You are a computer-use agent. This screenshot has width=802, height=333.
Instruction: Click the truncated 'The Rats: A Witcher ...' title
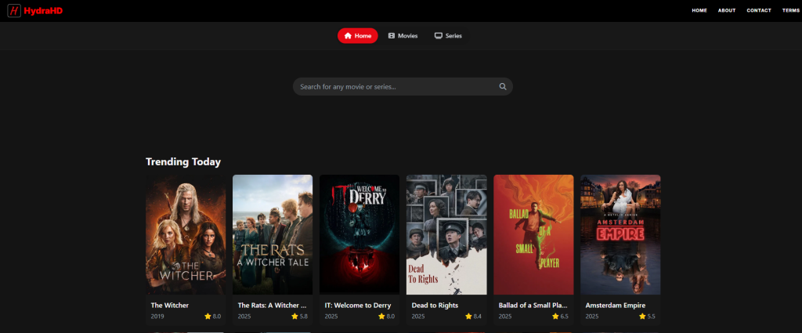pos(272,306)
